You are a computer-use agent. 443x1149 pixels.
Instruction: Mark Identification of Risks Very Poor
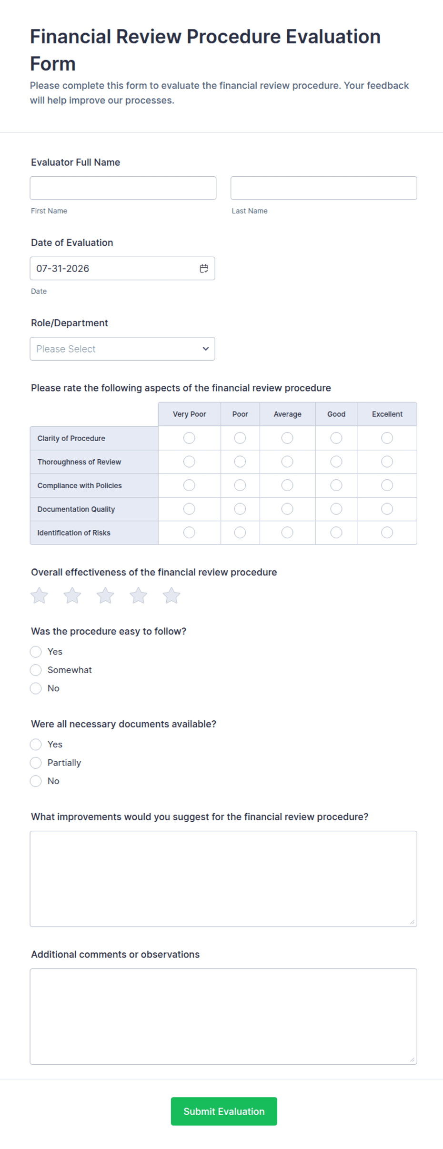pyautogui.click(x=189, y=533)
